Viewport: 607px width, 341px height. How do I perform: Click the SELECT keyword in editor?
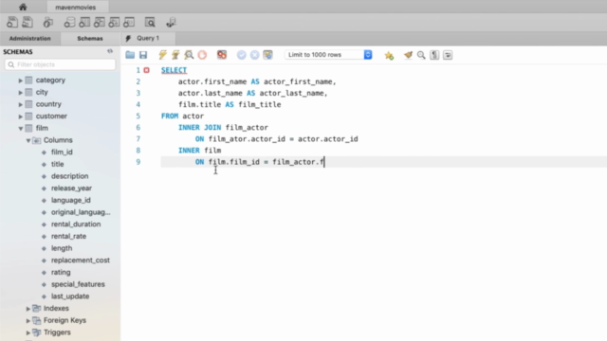click(x=174, y=70)
